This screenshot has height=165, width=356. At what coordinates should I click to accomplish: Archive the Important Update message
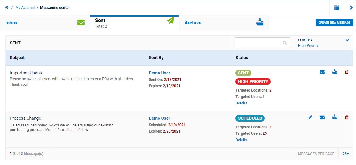point(335,72)
